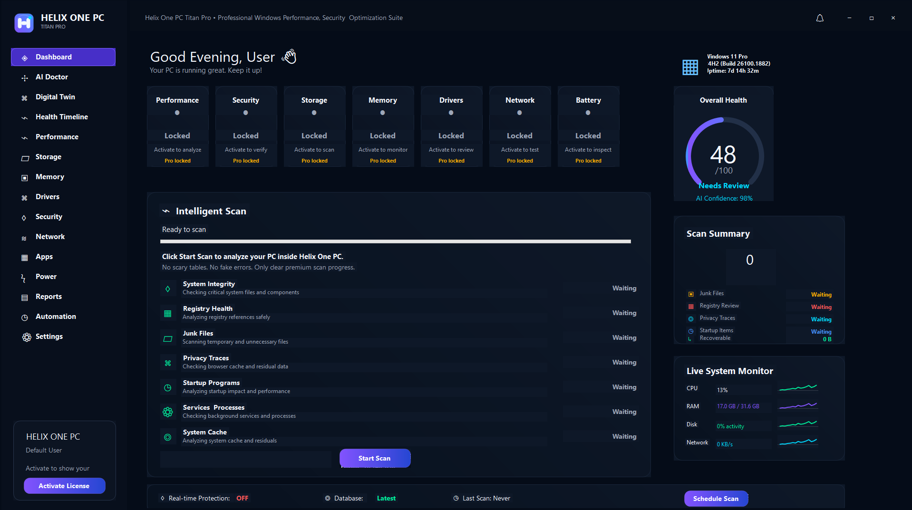The image size is (912, 510).
Task: Click the Health Timeline sidebar icon
Action: coord(25,117)
